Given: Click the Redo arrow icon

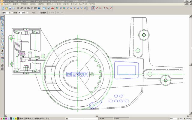Looking at the screenshot, I should click(35, 8).
